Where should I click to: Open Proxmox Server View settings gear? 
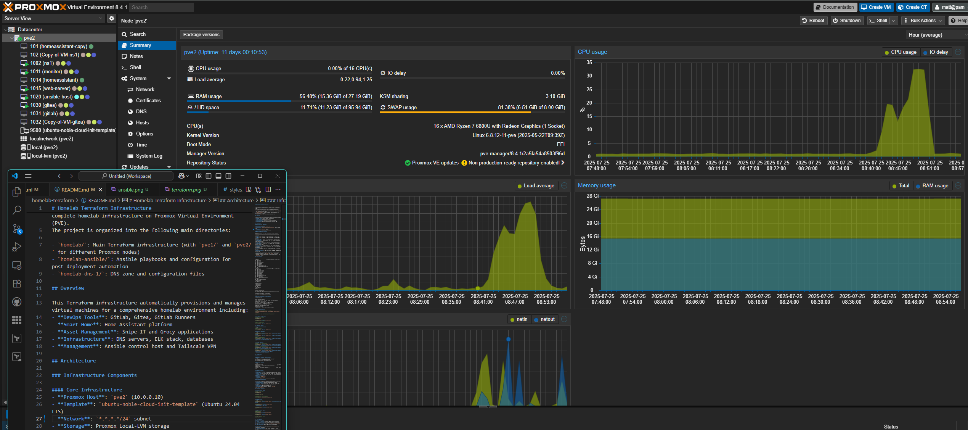[x=111, y=18]
